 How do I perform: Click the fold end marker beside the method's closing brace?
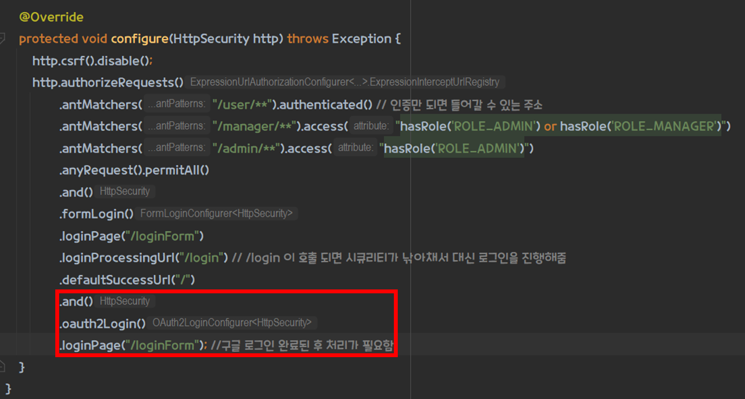2,367
